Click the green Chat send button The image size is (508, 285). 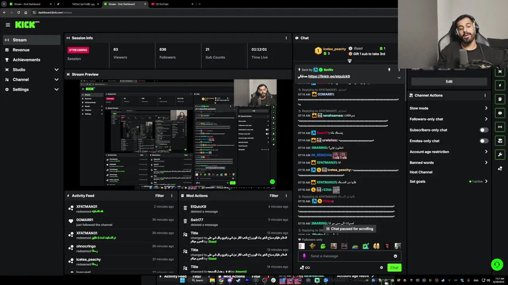click(x=394, y=268)
